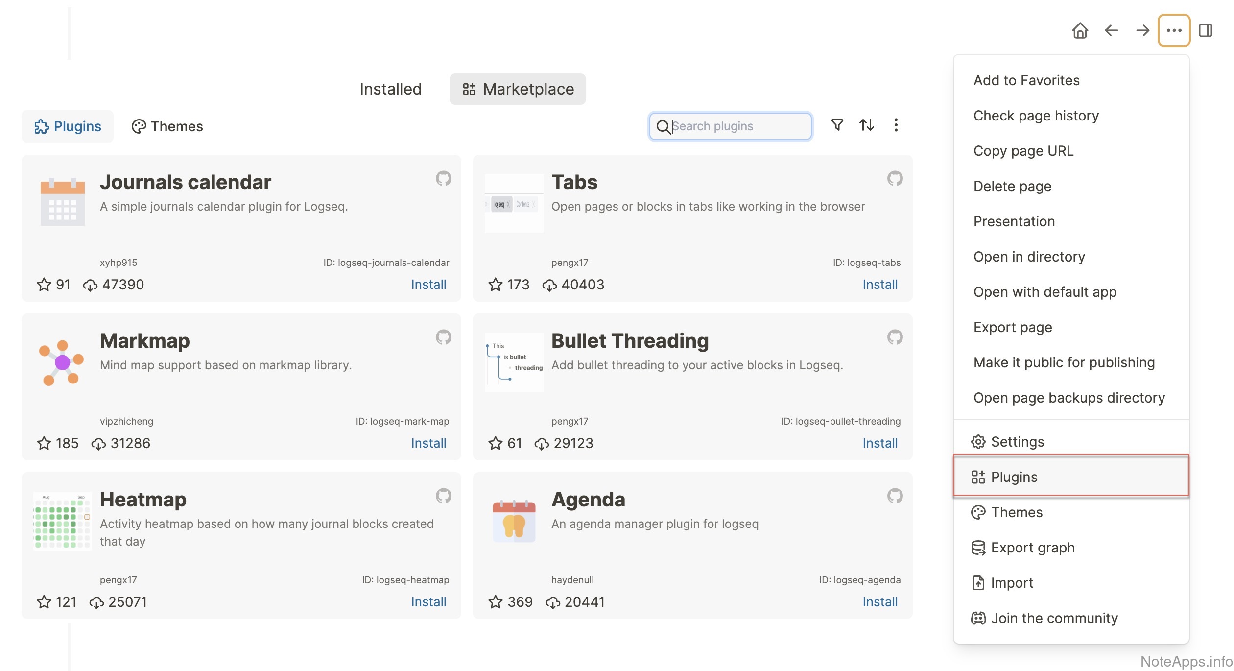Switch to the Themes tab
1234x671 pixels.
[167, 126]
